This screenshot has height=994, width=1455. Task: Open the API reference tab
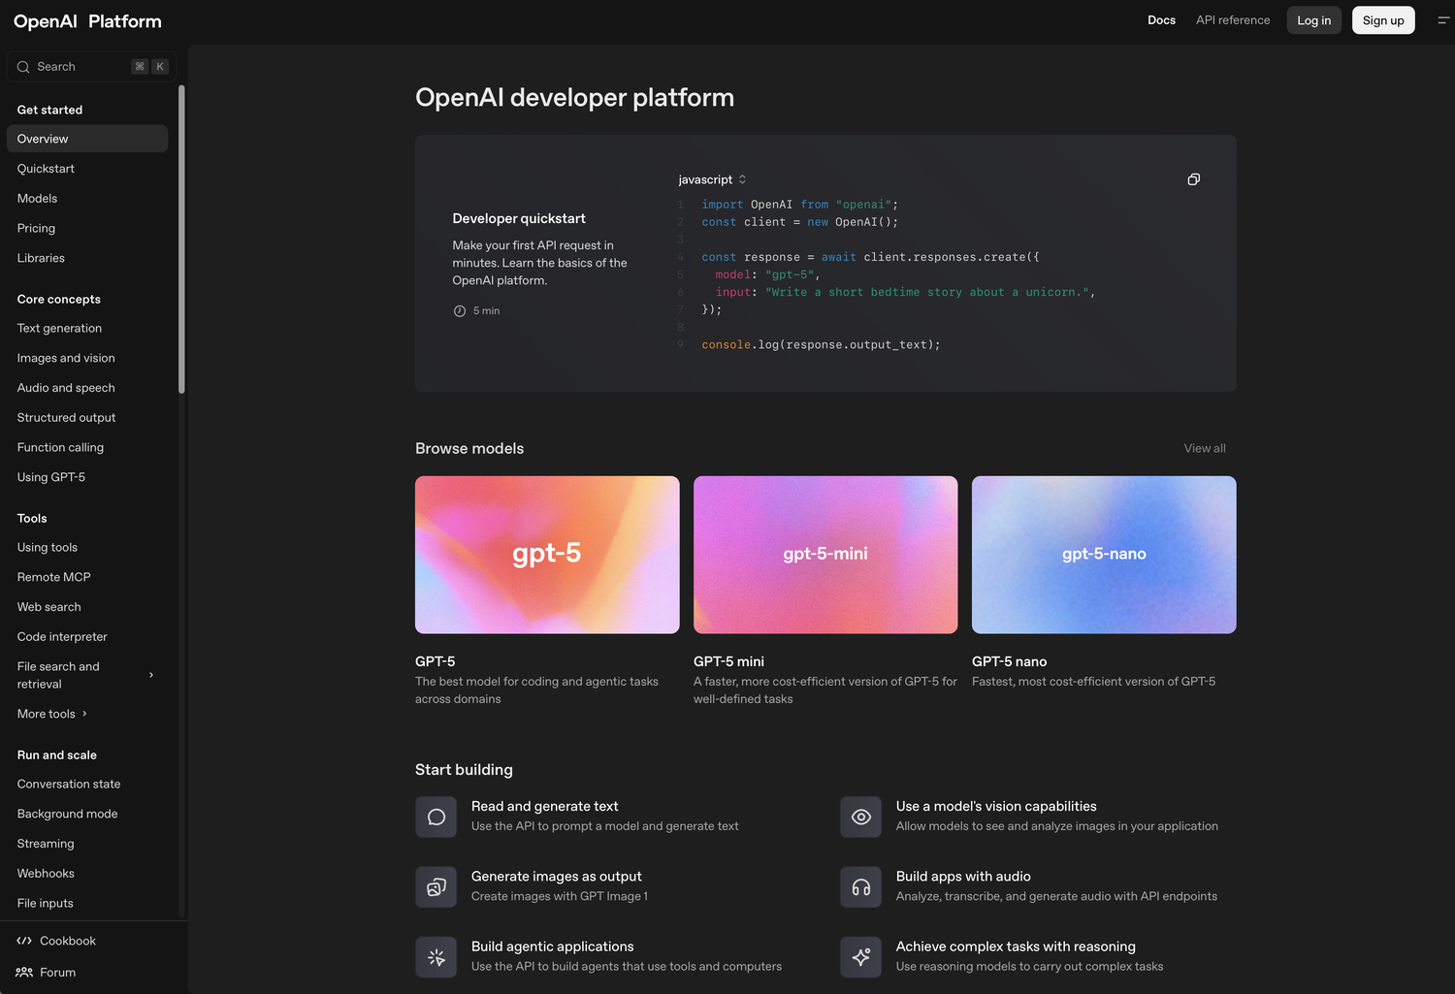[1233, 20]
